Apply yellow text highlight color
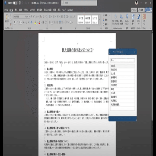The width and height of the screenshot is (156, 156). [35, 22]
